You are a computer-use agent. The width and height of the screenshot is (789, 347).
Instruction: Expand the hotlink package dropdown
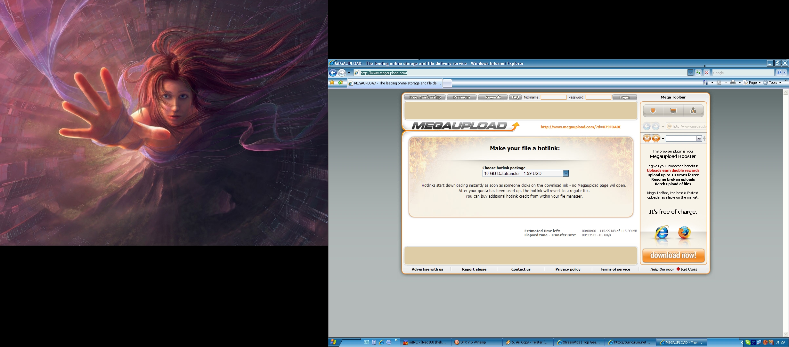566,173
